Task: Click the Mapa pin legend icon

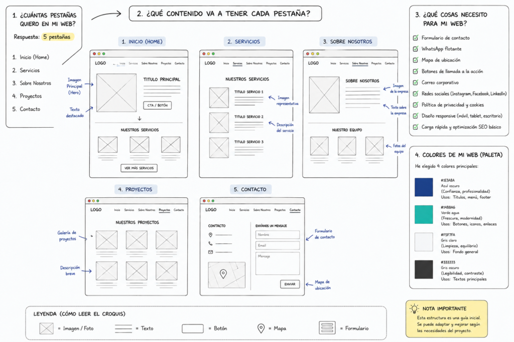Action: [x=261, y=328]
